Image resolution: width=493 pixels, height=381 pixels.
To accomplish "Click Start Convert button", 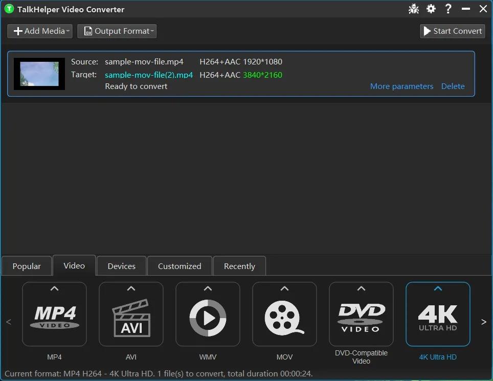I will point(453,31).
